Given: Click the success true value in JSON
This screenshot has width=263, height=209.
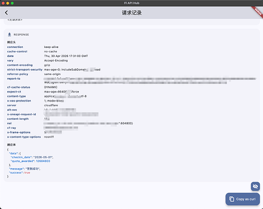Looking at the screenshot, I should click(27, 173).
